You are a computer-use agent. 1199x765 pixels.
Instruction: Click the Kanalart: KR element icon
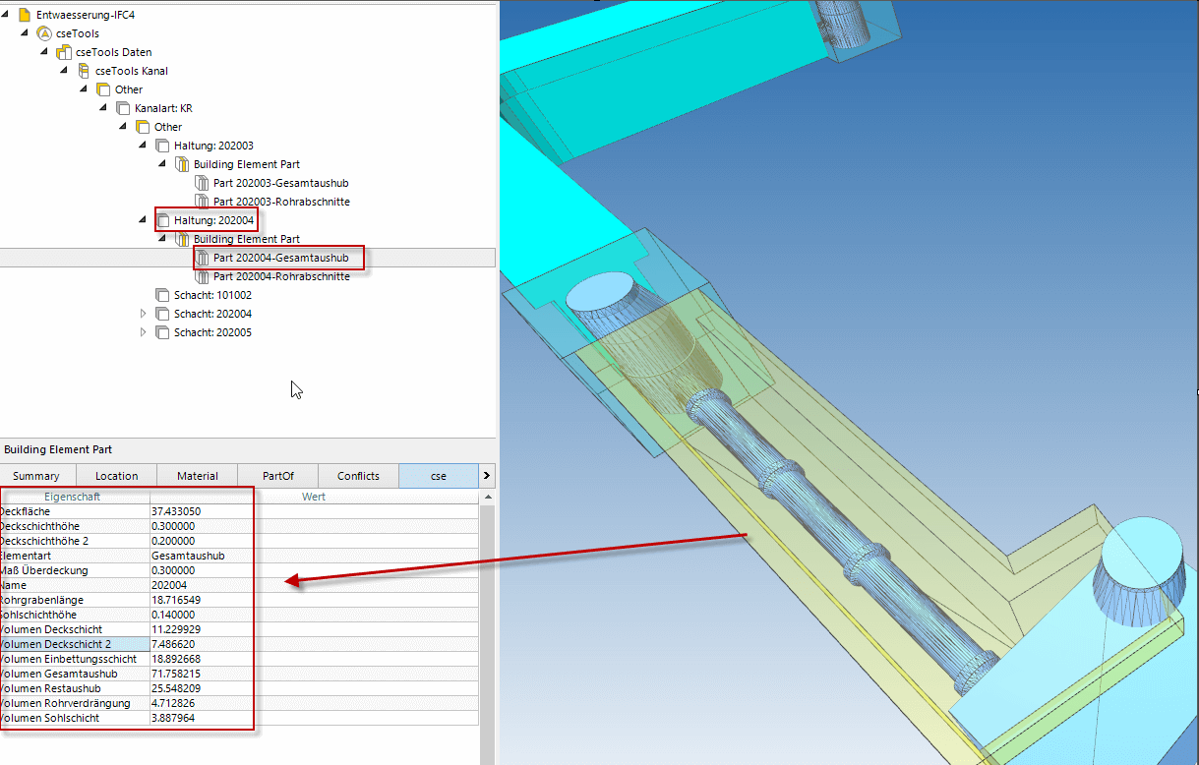click(123, 108)
